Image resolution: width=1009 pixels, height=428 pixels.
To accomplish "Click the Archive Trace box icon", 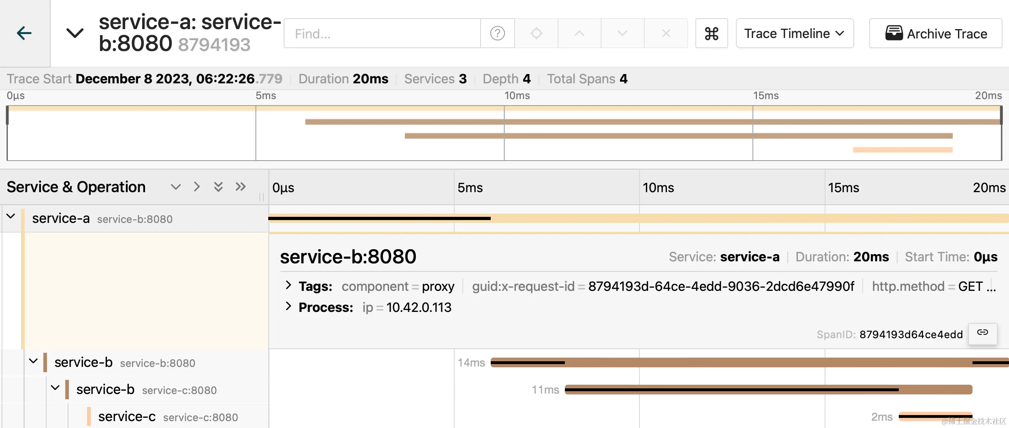I will [894, 33].
